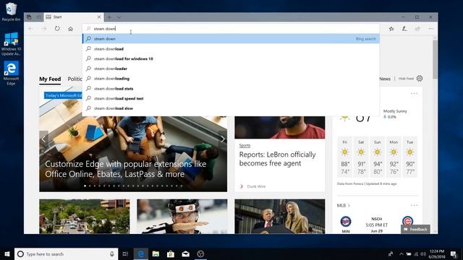Select Friday forecast 88°/74°
463x260 pixels.
[x=345, y=157]
